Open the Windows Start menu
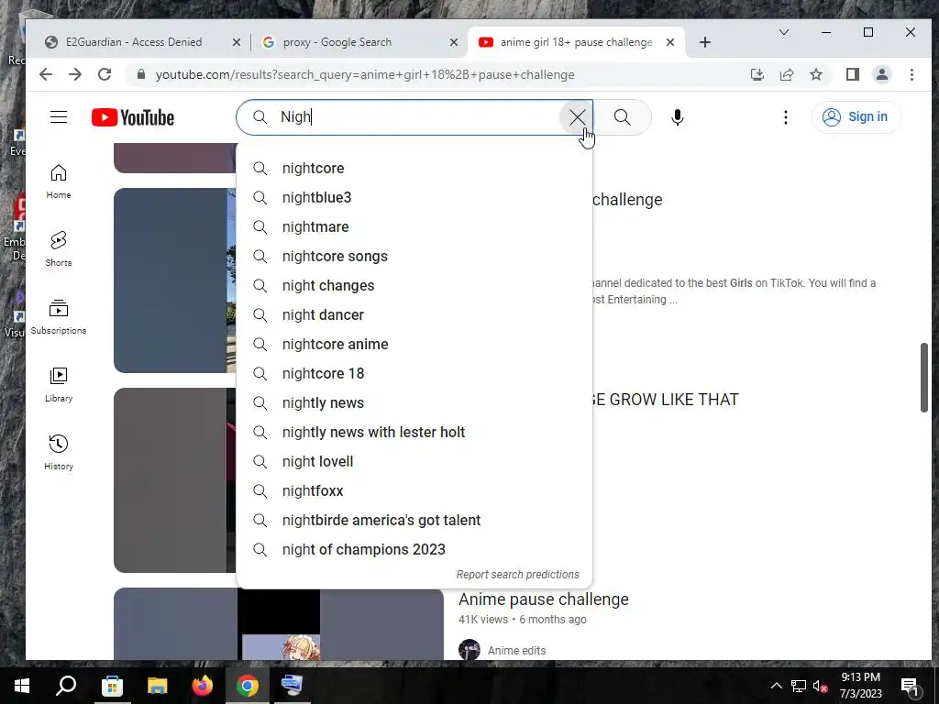939x704 pixels. (22, 686)
